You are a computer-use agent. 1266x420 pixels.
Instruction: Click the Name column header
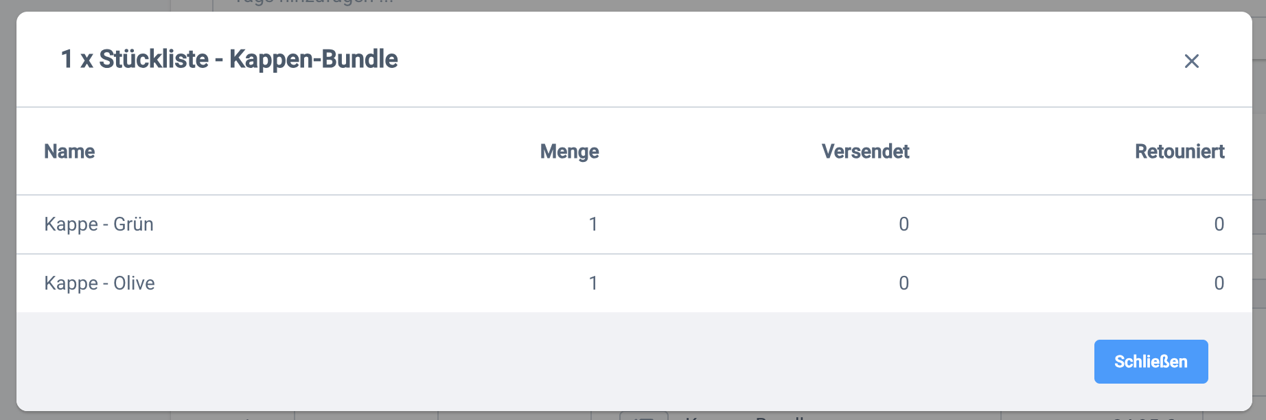coord(69,152)
